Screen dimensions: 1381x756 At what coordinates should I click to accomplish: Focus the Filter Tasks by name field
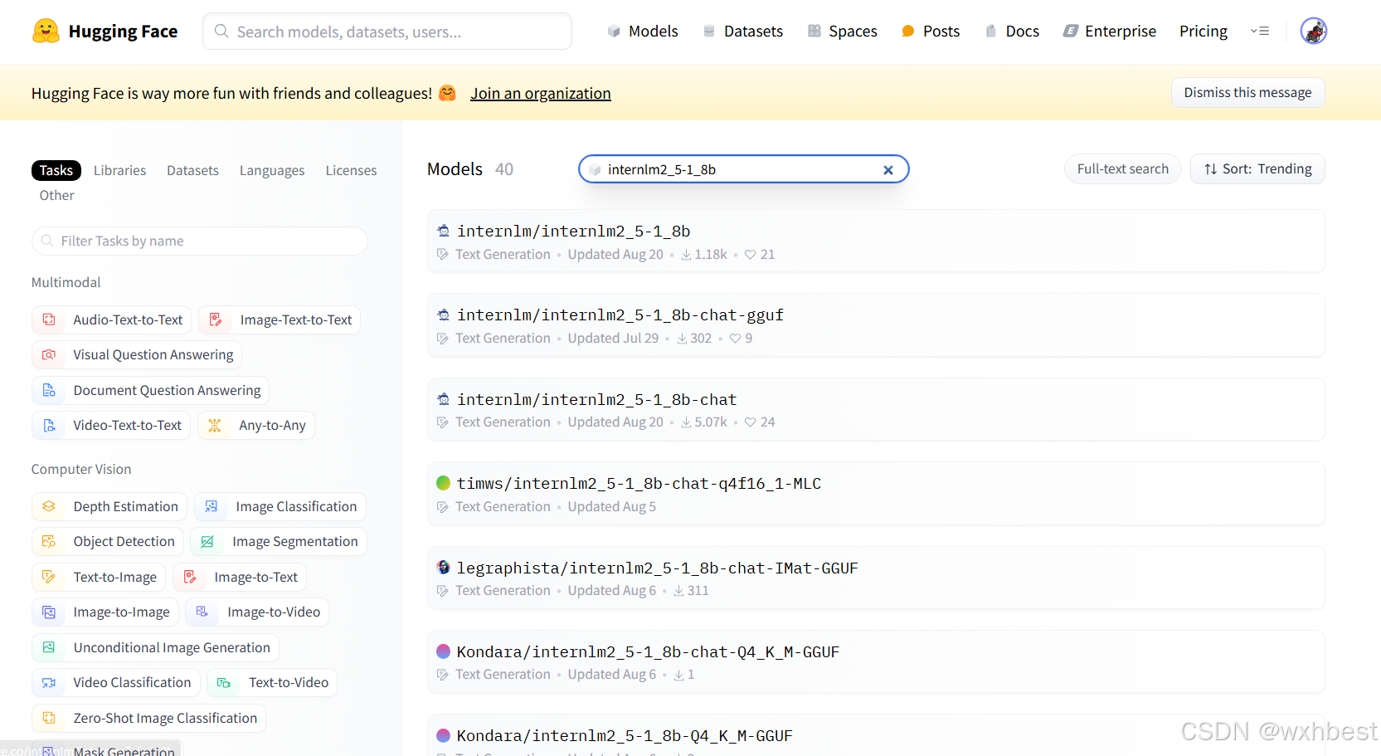199,241
